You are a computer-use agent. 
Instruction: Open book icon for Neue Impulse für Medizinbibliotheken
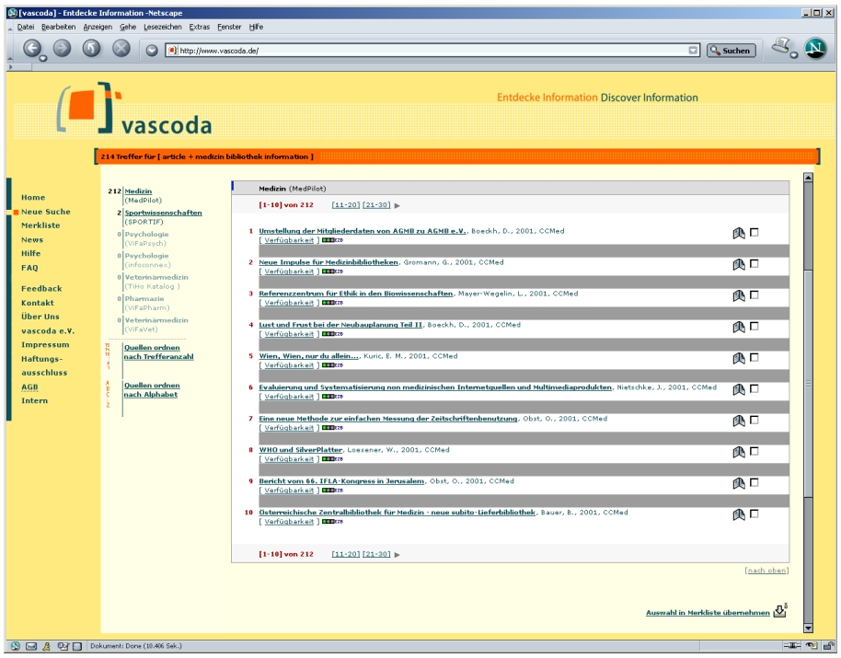click(x=739, y=264)
